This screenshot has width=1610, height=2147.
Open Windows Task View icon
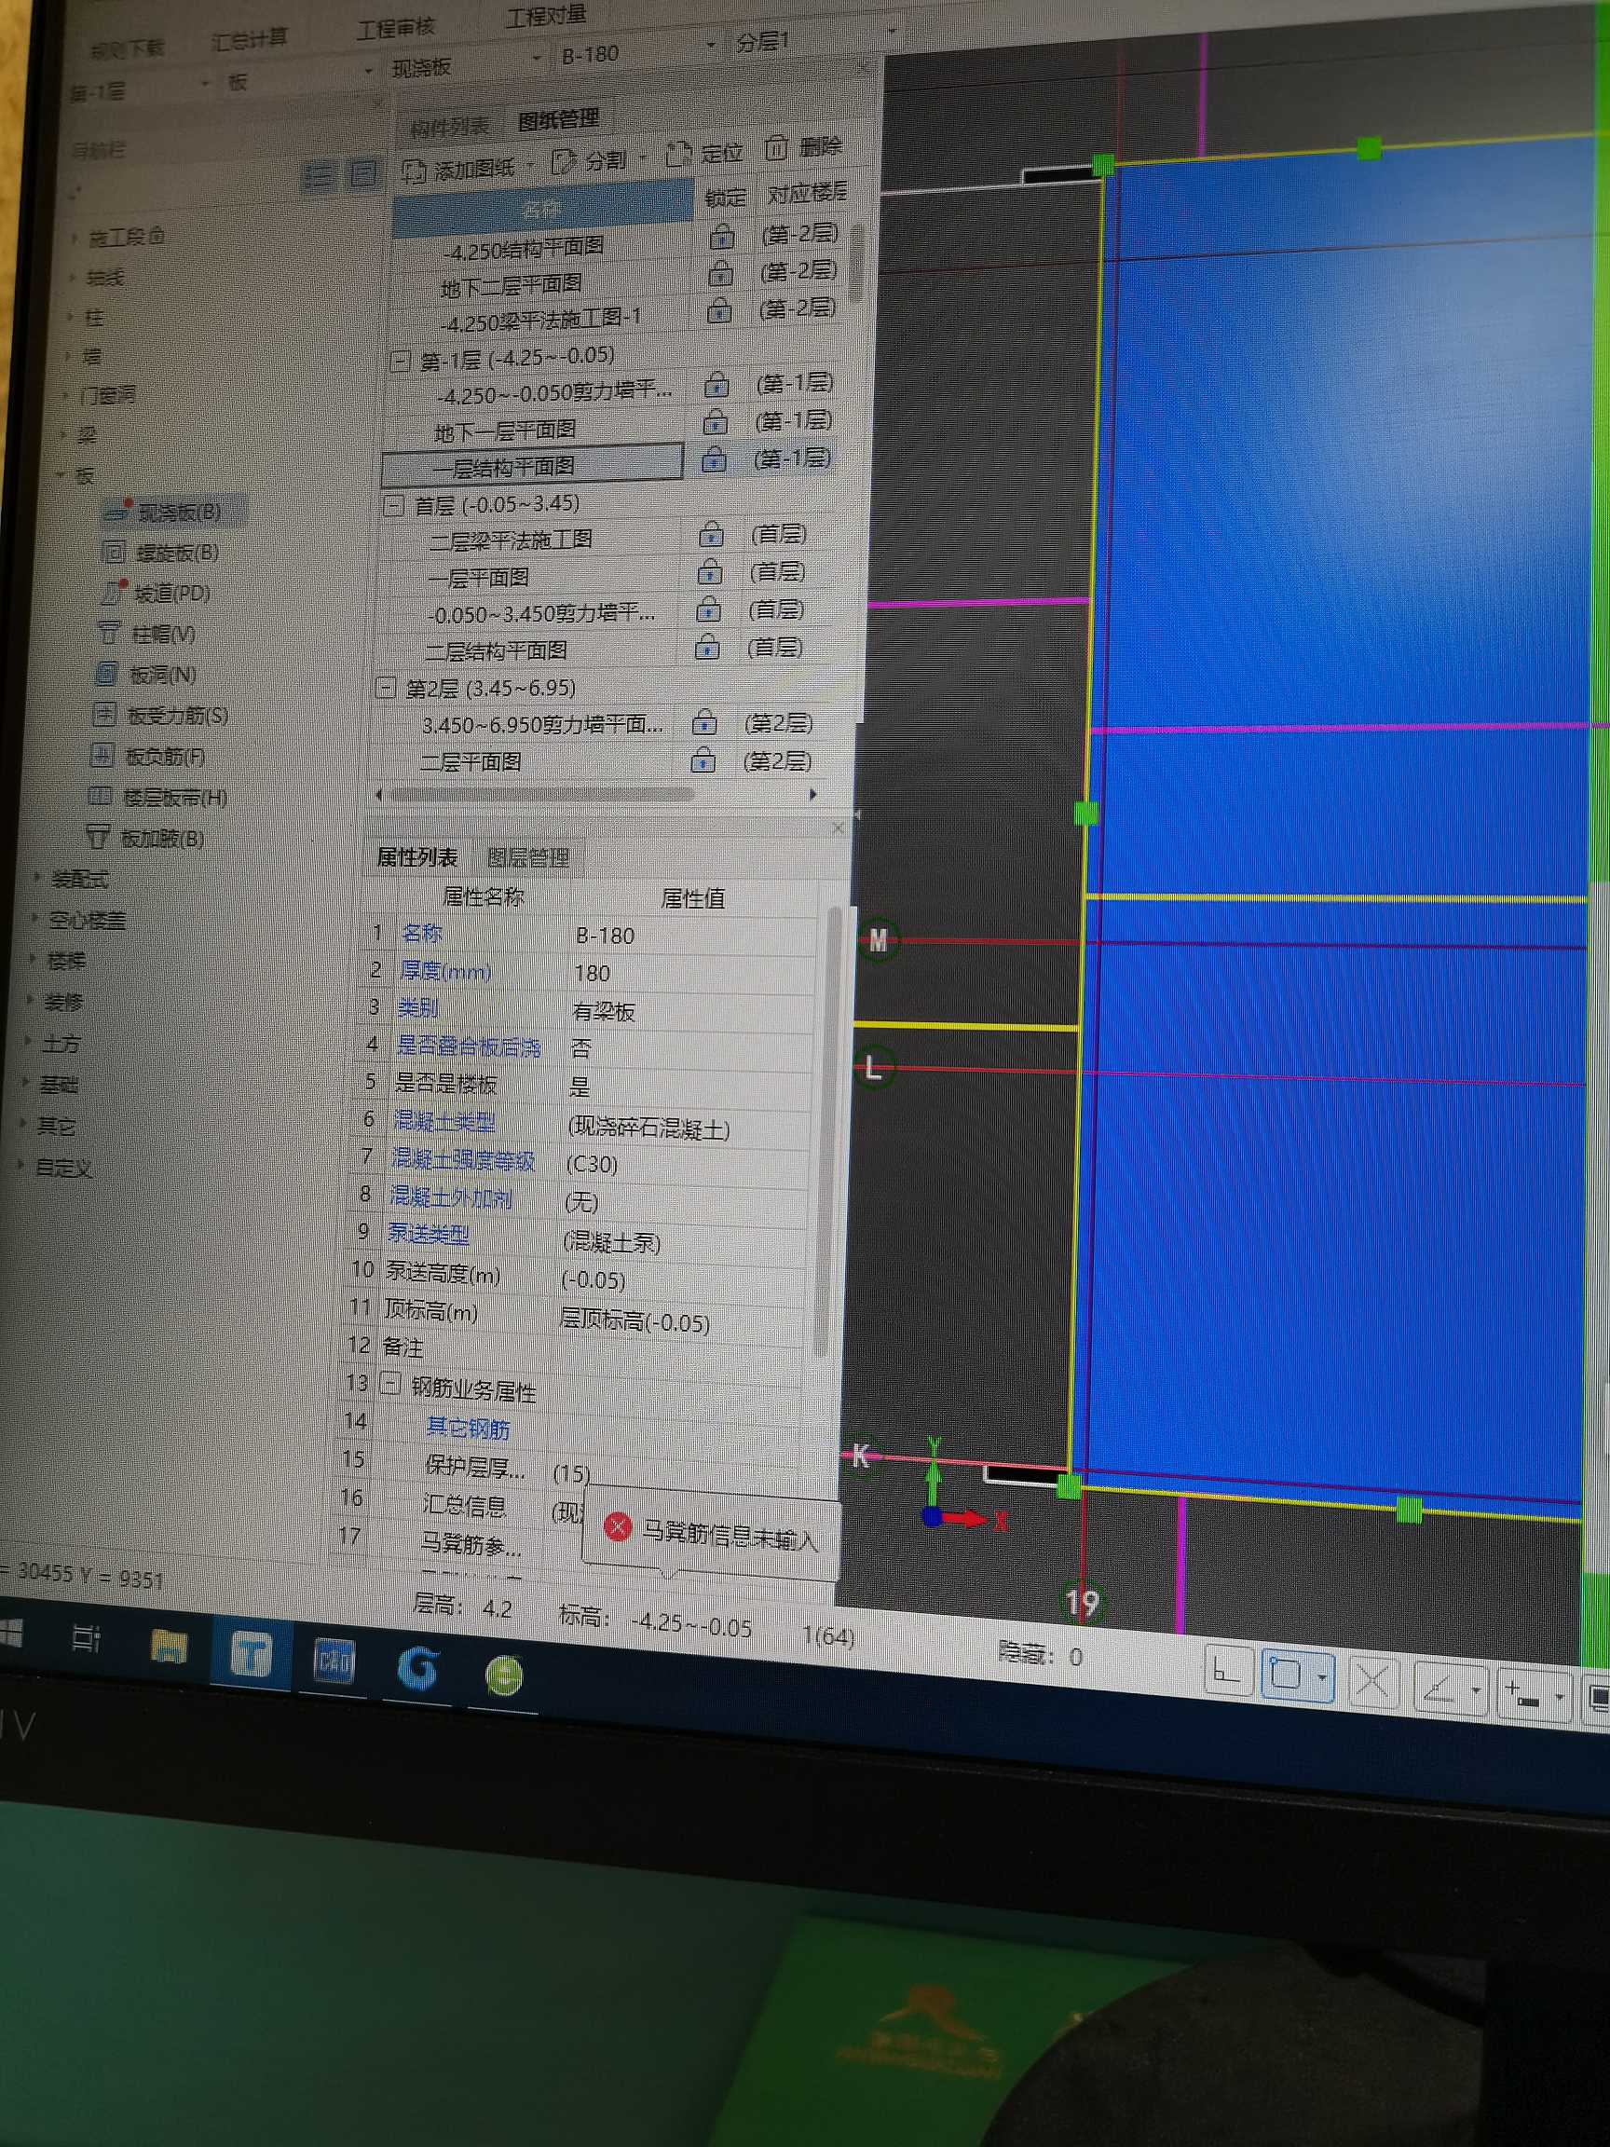[86, 1639]
